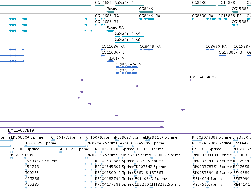Click the RP003339446.5prime EST label
251x189 pixels.
coord(212,173)
